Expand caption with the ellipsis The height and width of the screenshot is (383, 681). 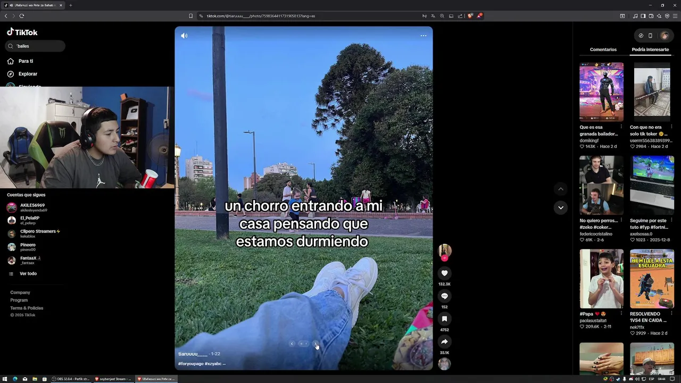point(223,364)
